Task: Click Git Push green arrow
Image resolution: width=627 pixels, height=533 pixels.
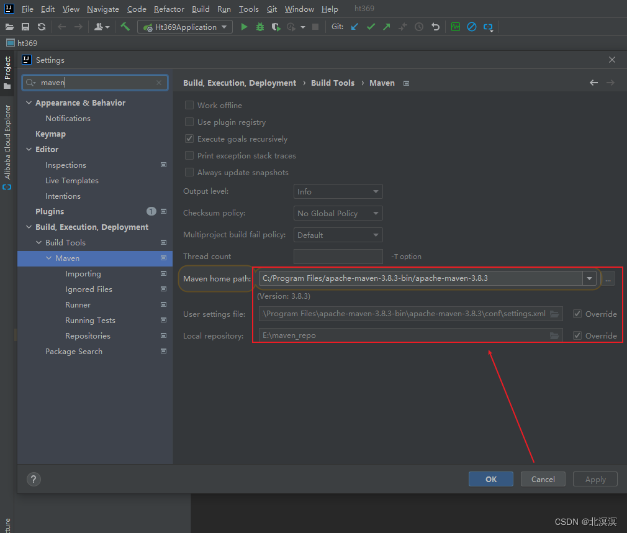Action: 386,27
